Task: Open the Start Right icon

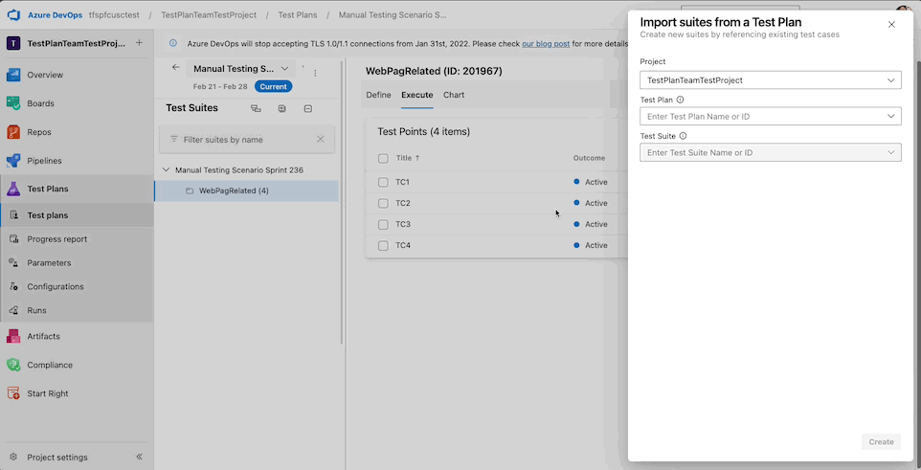Action: click(x=13, y=393)
